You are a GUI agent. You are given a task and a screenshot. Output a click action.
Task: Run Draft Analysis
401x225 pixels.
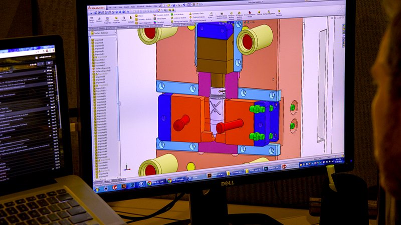pos(177,14)
